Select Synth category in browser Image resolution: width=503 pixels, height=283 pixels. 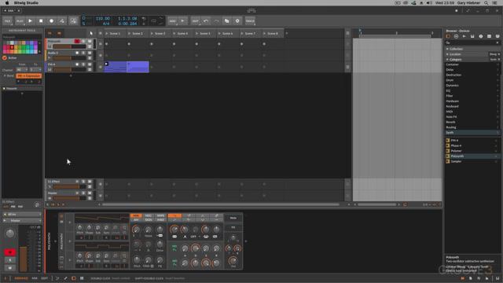tap(472, 133)
